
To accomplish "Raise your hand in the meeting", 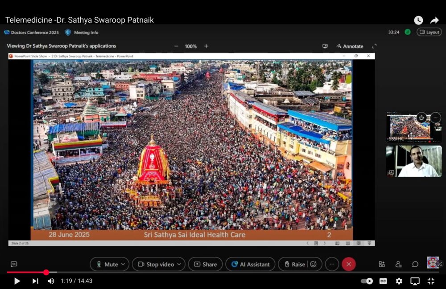I will click(294, 265).
